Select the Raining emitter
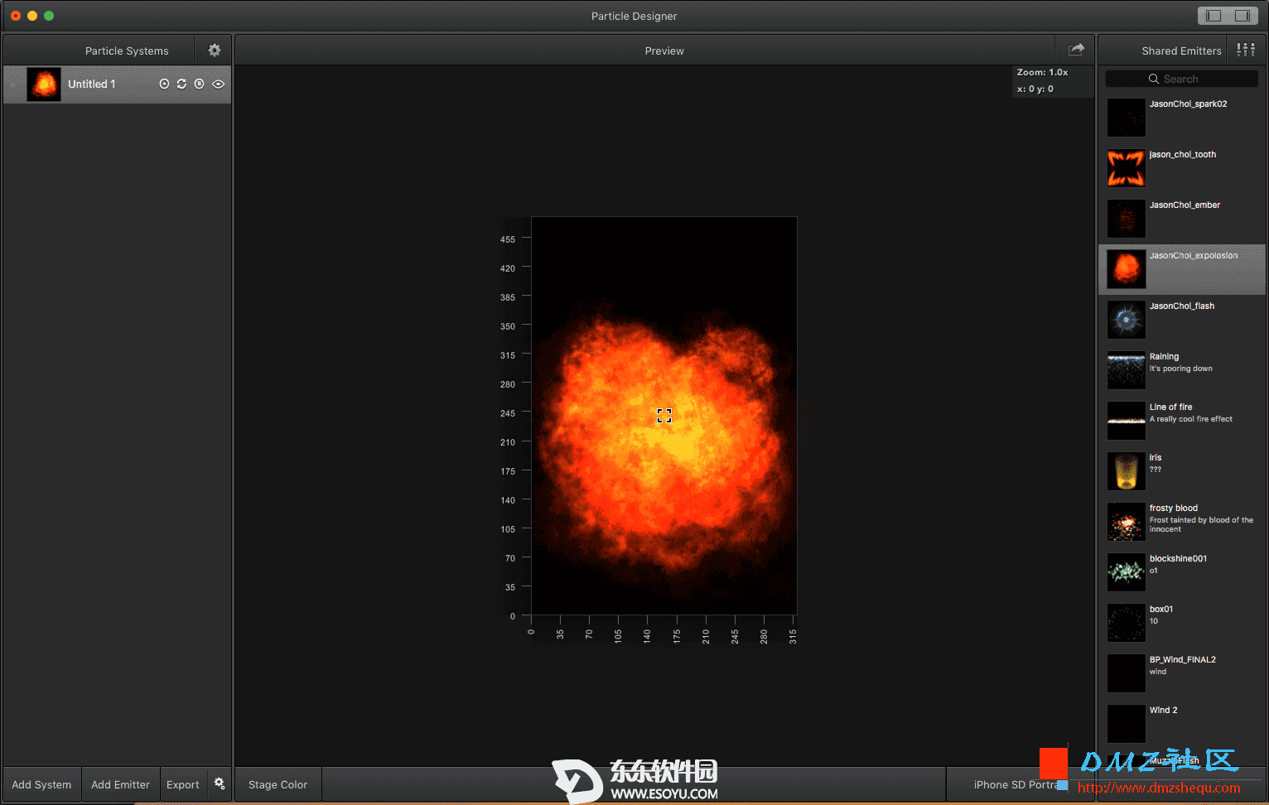This screenshot has height=805, width=1269. point(1182,370)
